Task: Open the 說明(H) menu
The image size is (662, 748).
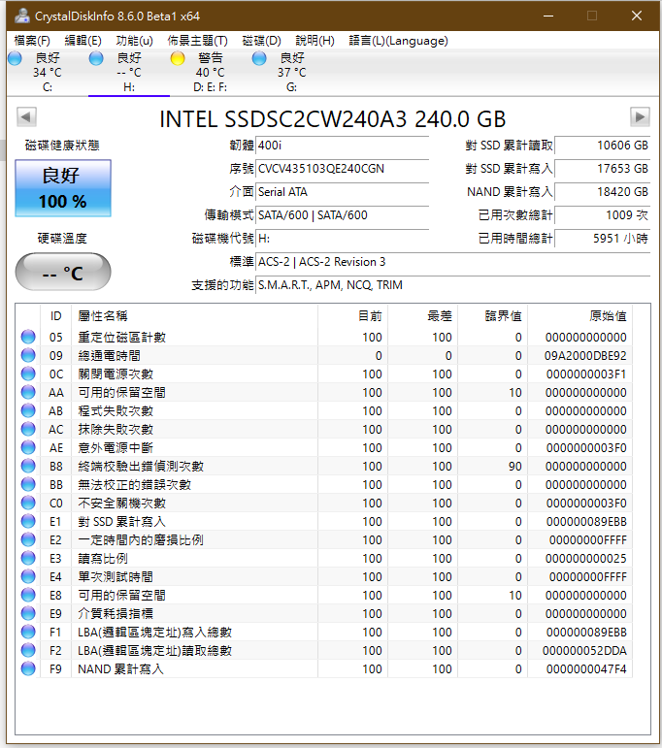Action: tap(315, 41)
